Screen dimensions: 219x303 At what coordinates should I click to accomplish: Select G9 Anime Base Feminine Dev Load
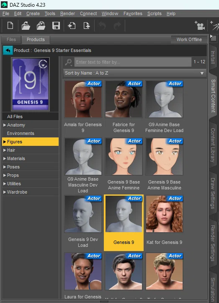[164, 99]
